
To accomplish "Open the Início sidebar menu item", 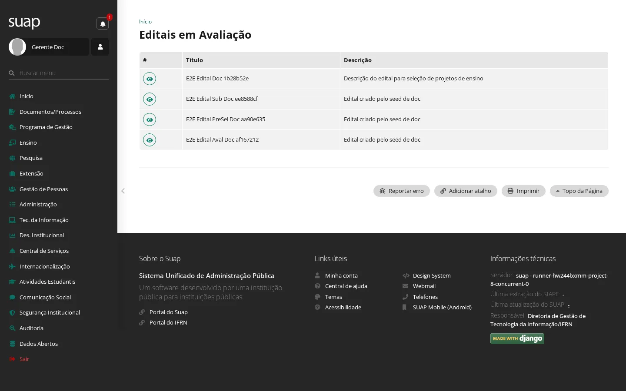I will 59,96.
